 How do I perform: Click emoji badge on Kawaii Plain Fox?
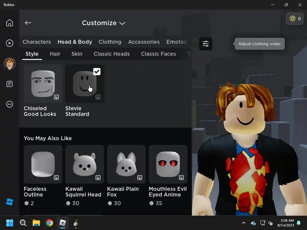point(140,178)
